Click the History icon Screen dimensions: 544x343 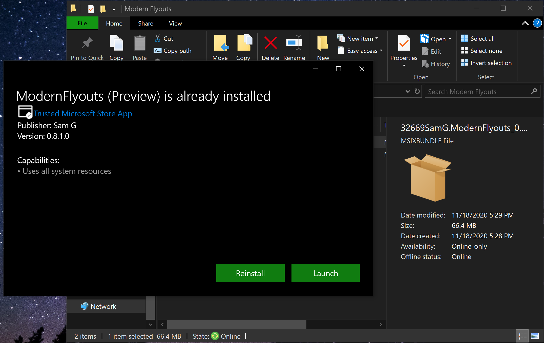pyautogui.click(x=425, y=64)
